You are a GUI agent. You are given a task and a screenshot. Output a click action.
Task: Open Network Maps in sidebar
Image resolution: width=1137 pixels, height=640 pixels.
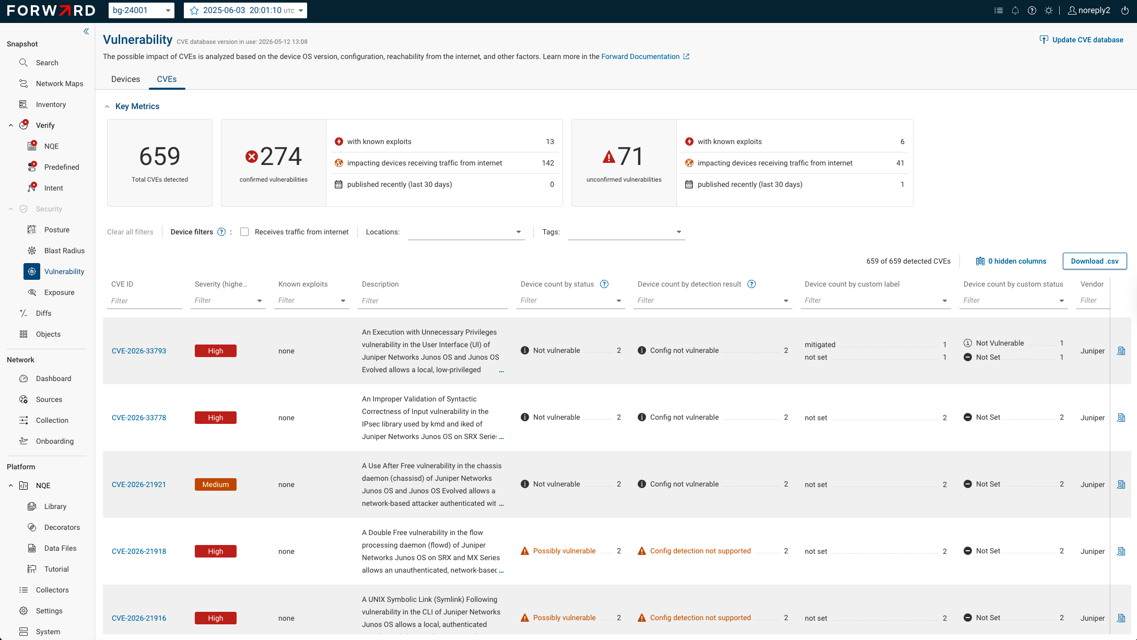click(60, 84)
